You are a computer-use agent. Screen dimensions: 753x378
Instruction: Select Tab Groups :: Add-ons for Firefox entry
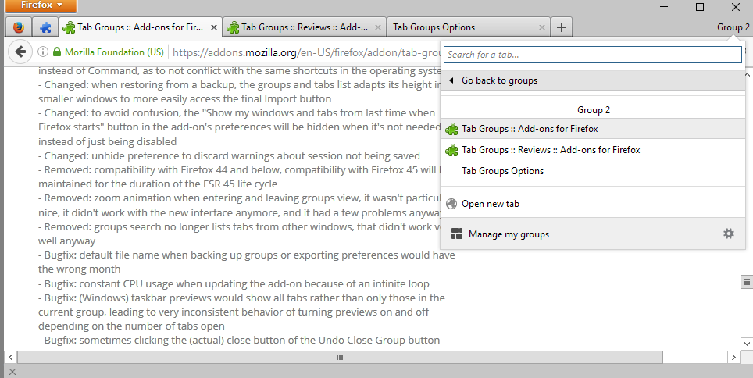click(x=593, y=129)
